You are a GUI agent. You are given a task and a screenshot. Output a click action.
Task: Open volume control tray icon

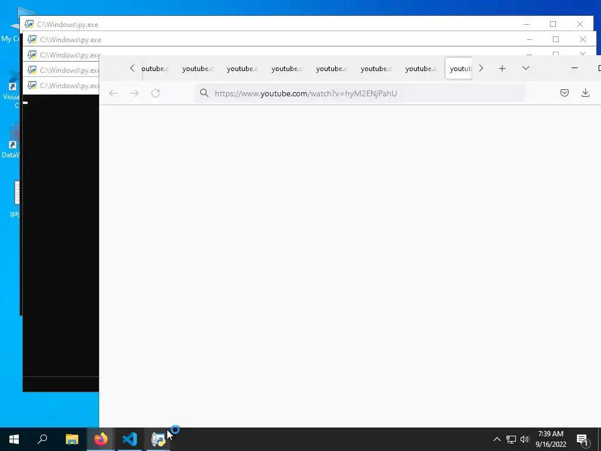[x=525, y=439]
